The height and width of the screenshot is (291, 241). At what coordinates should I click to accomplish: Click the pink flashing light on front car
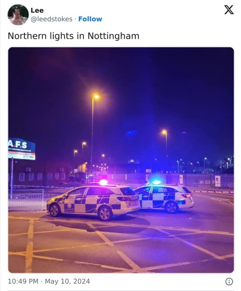[x=103, y=182]
